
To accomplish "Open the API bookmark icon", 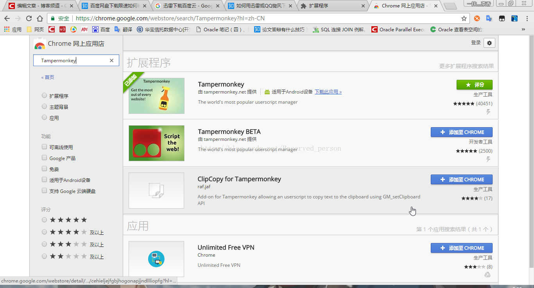I will pyautogui.click(x=84, y=29).
